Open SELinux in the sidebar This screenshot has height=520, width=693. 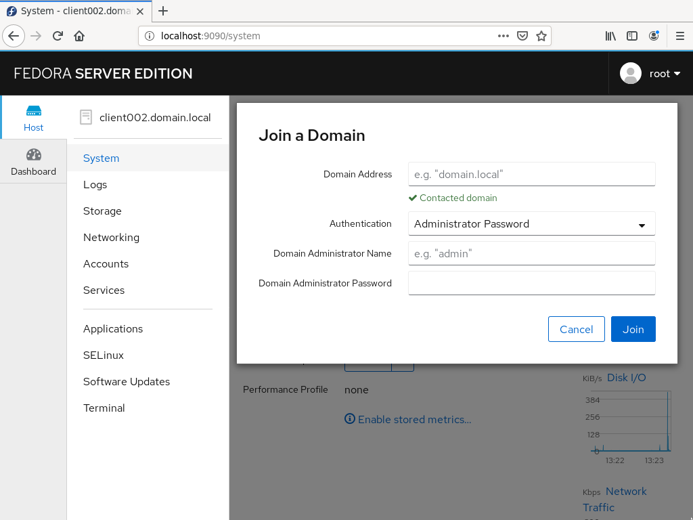(x=148, y=355)
